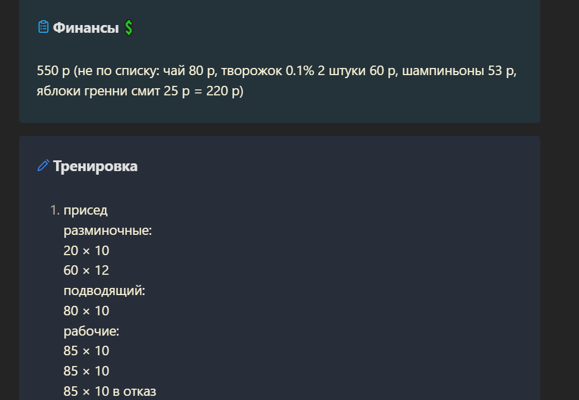
Task: Click the pencil icon beside Тренировка
Action: pos(43,165)
